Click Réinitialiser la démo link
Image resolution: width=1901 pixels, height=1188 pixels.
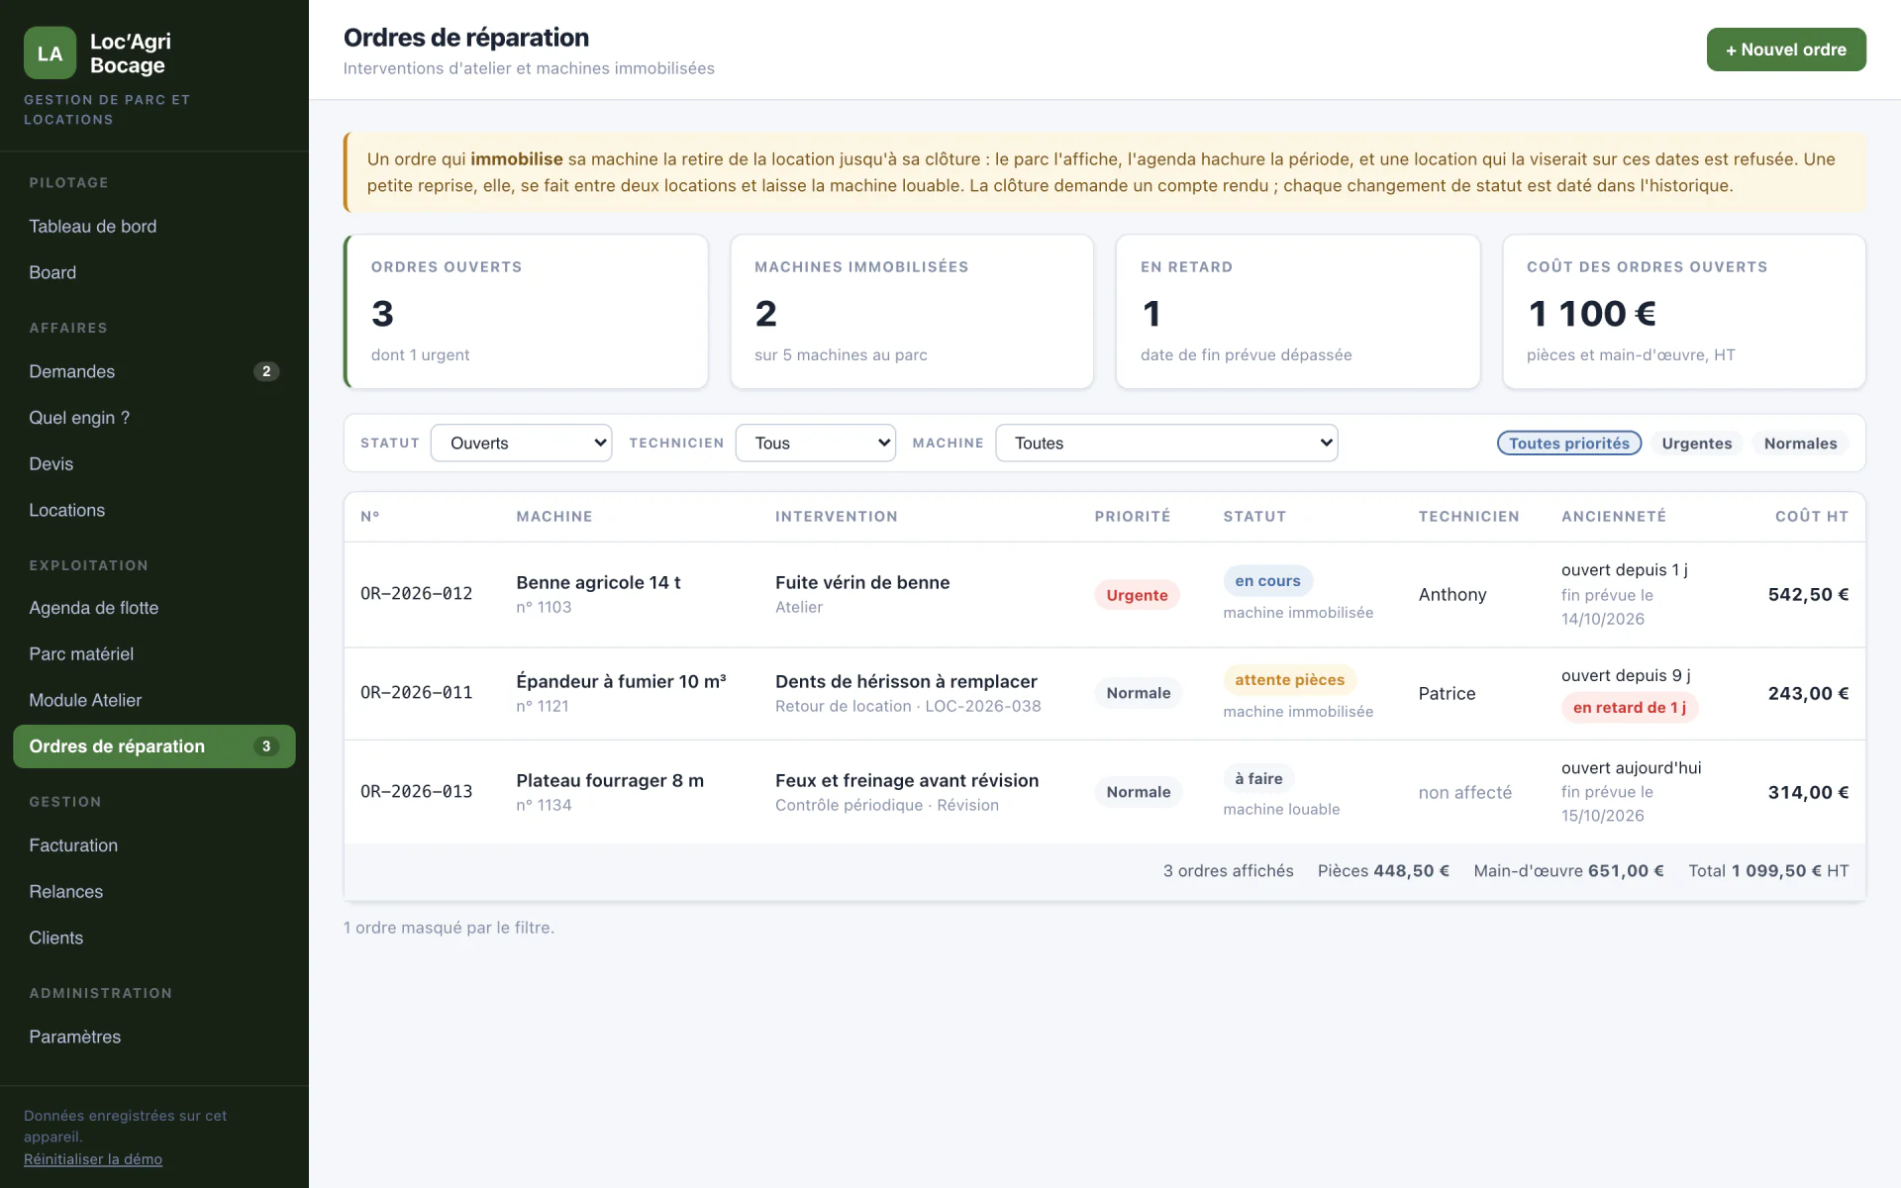[x=93, y=1159]
